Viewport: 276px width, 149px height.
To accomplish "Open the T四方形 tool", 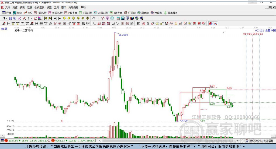I will tap(85, 13).
